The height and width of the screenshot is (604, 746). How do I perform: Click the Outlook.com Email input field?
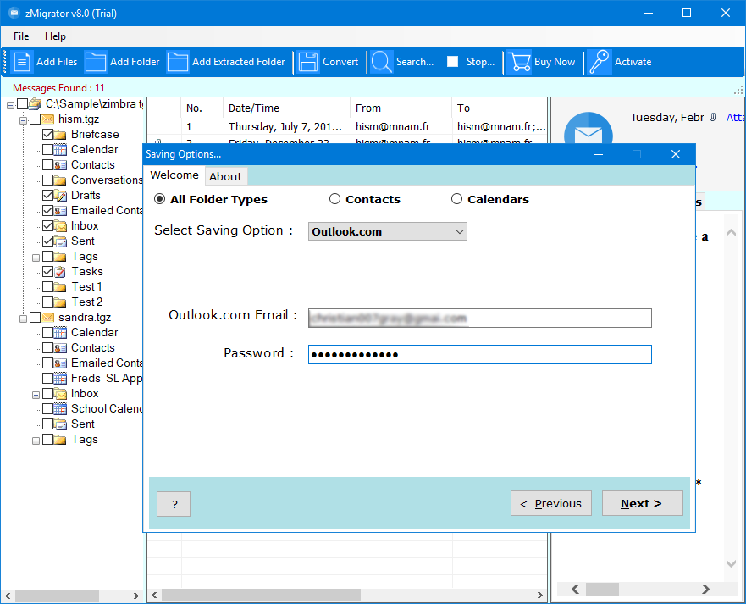click(479, 318)
